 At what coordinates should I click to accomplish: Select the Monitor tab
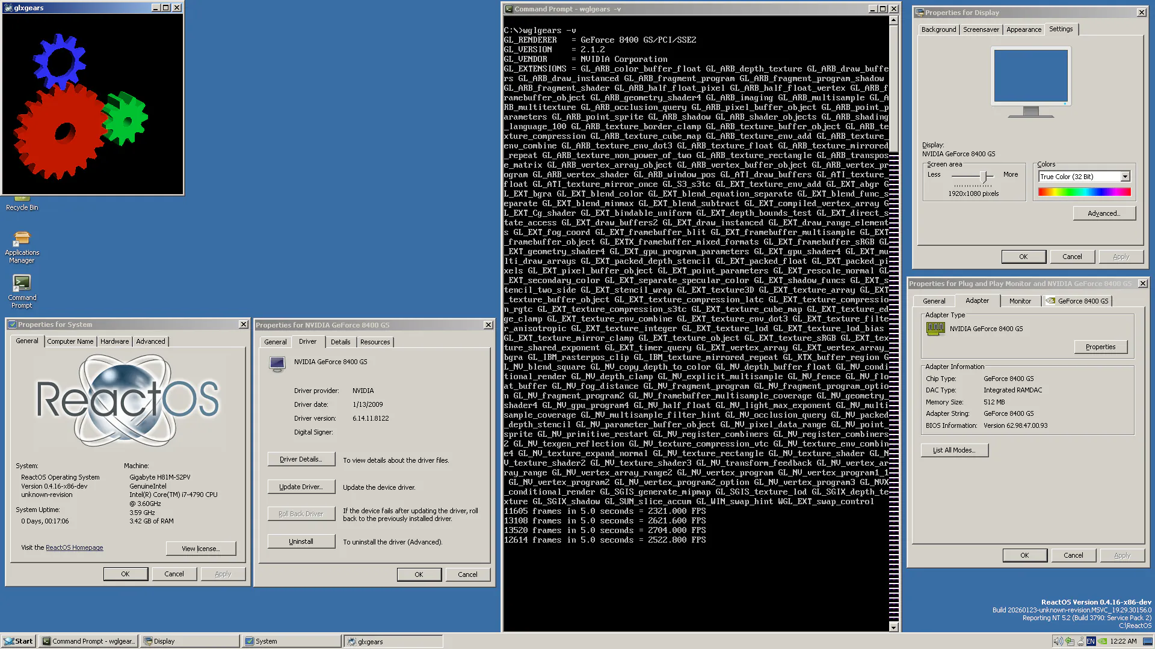point(1020,301)
